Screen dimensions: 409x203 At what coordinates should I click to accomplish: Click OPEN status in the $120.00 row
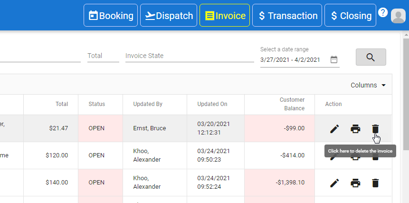[96, 155]
